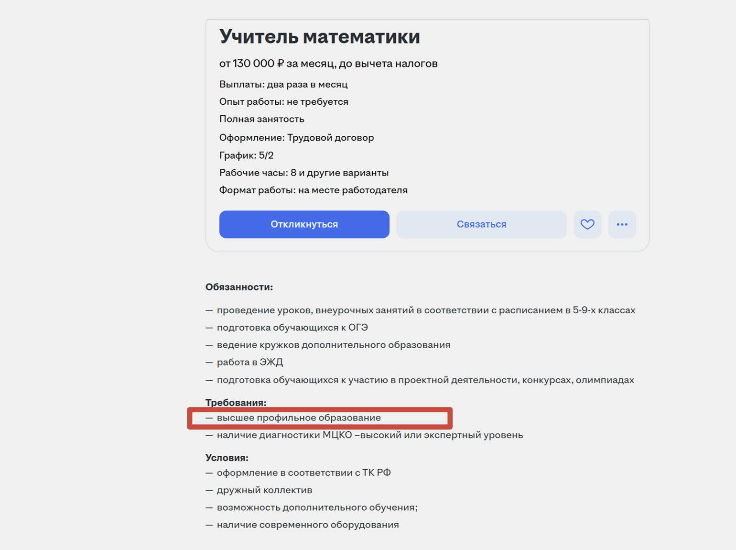Click Формат работы: на месте работодателя

click(x=313, y=190)
